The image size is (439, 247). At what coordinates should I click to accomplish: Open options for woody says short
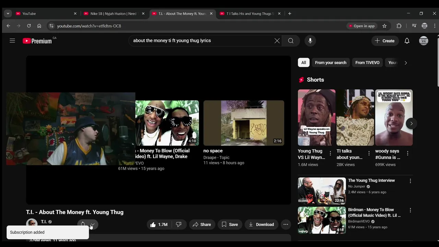click(x=408, y=153)
